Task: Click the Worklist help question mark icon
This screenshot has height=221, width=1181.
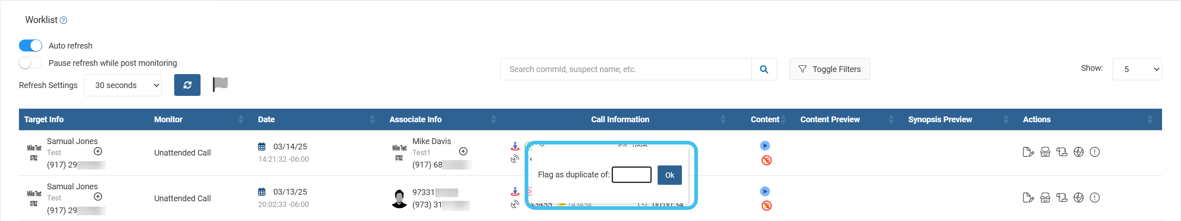Action: tap(64, 20)
